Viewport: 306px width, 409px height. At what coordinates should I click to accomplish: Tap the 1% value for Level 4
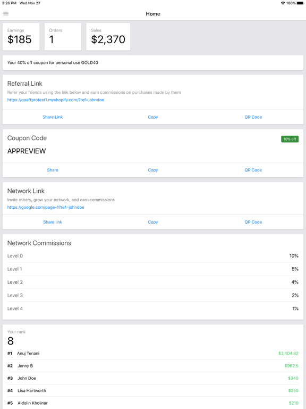[295, 308]
